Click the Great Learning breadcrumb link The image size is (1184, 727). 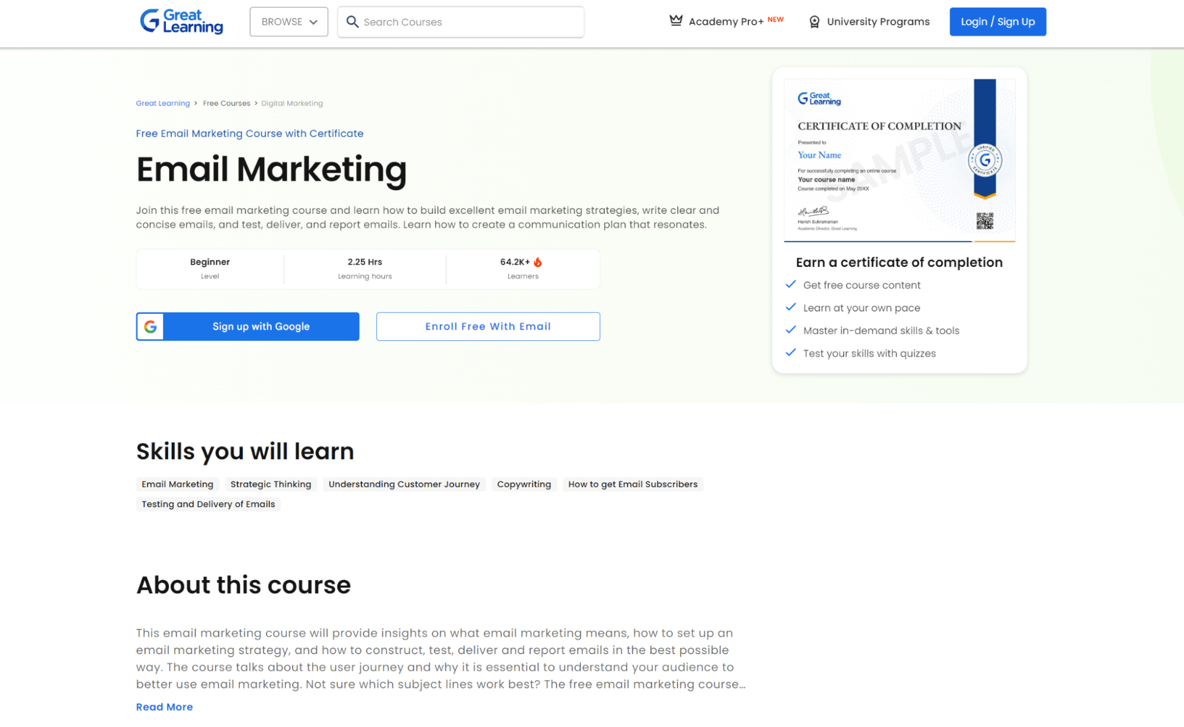(162, 103)
